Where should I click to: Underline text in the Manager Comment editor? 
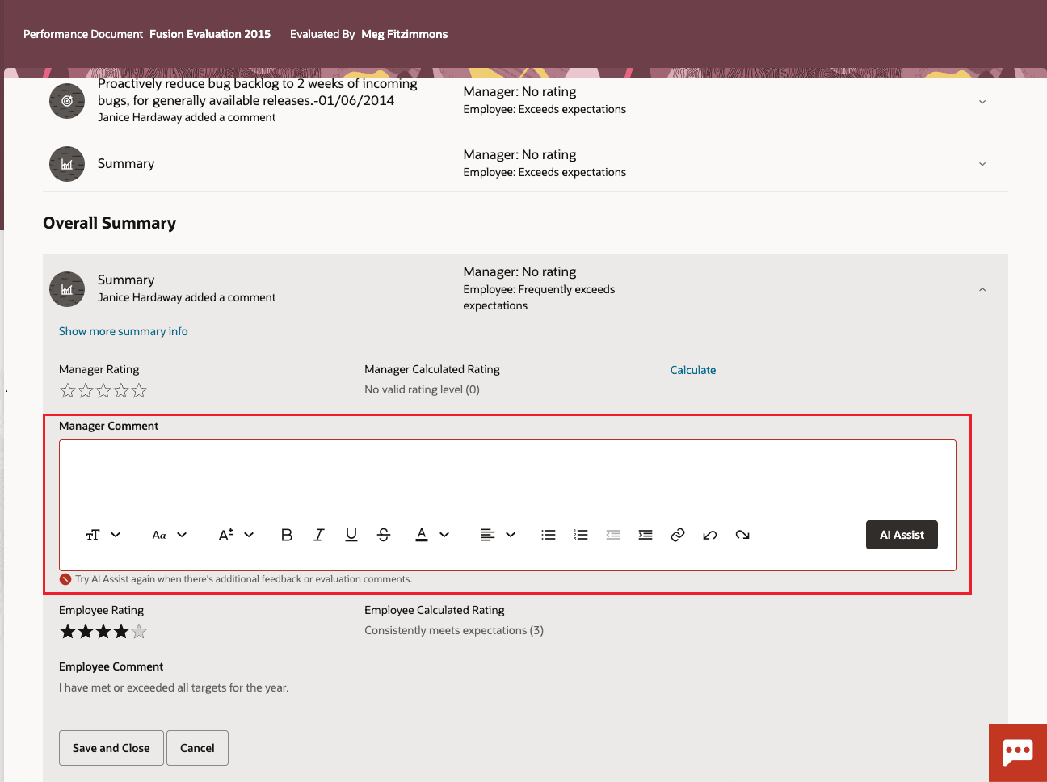click(x=351, y=535)
